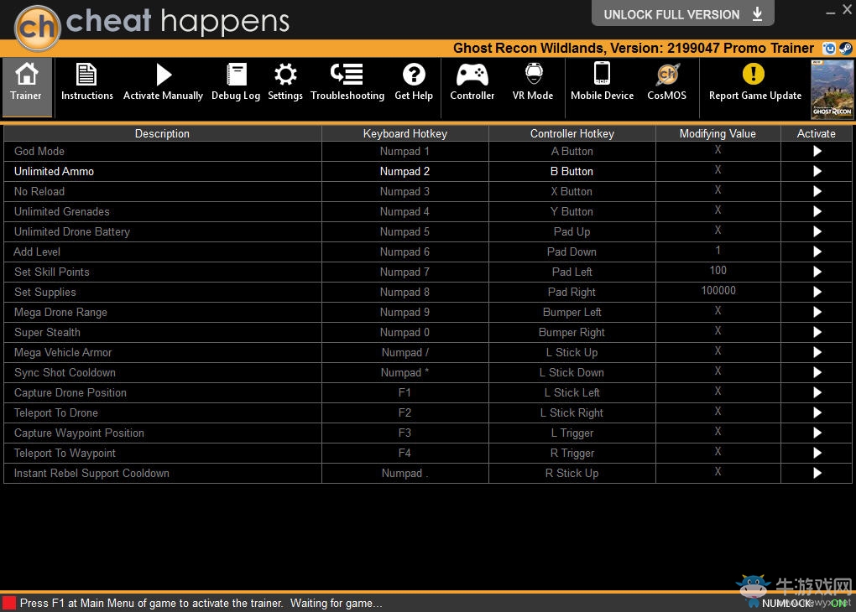
Task: Activate the Super Stealth cheat
Action: 817,332
